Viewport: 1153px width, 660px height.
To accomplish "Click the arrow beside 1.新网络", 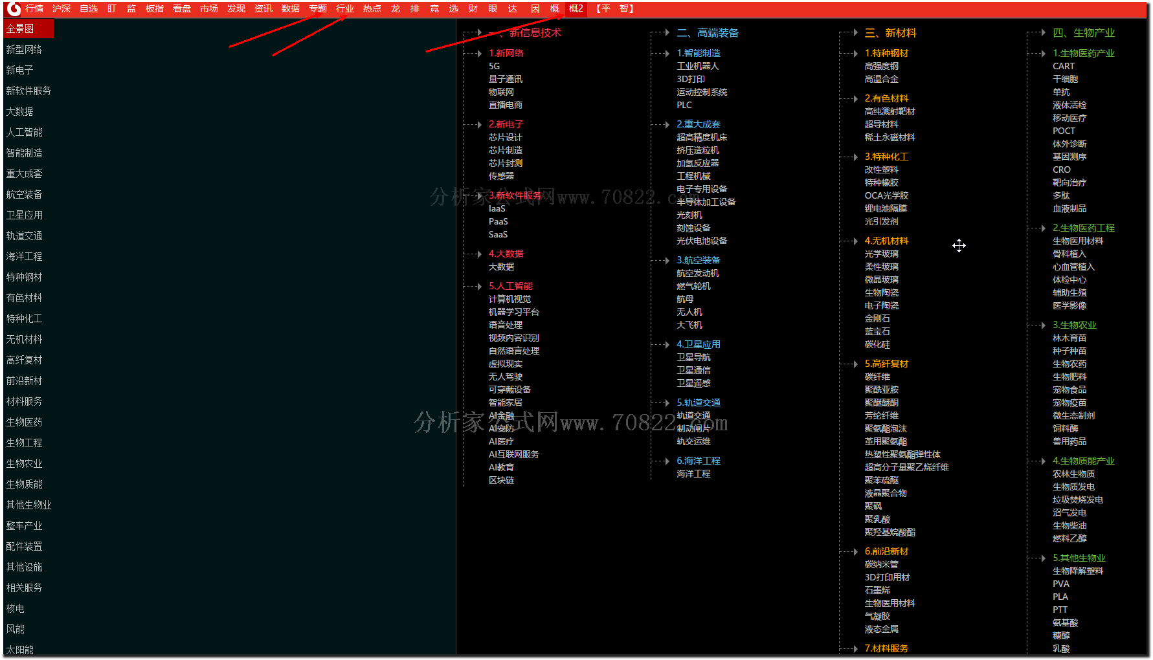I will point(479,53).
